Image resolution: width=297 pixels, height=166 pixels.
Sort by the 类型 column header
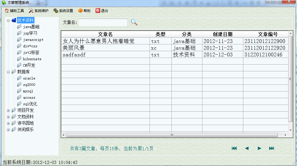point(160,34)
